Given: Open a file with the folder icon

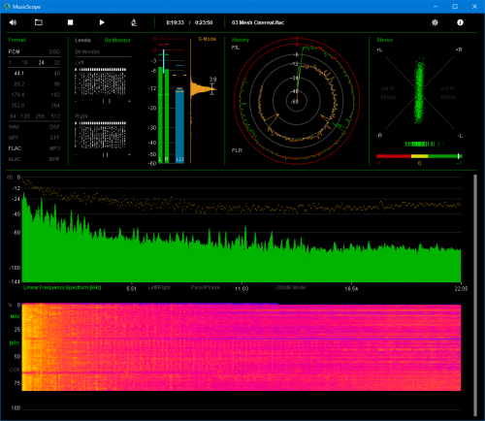Looking at the screenshot, I should tap(39, 22).
